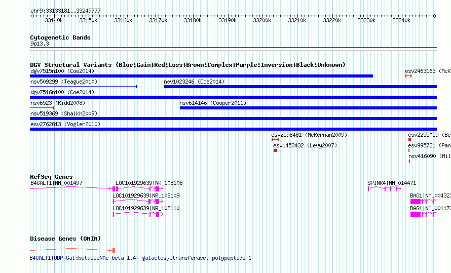The width and height of the screenshot is (451, 273).
Task: Click the nsv519369 (Shaikh2009) label
Action: [64, 113]
